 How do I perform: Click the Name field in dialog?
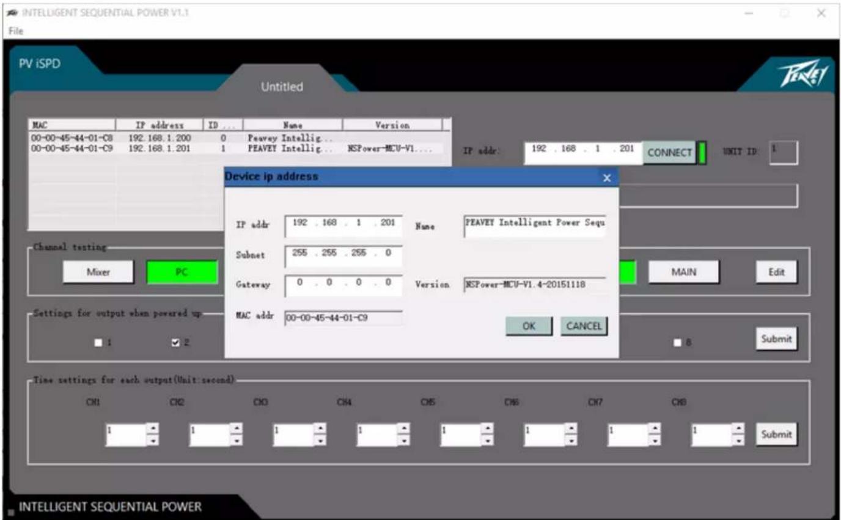(x=535, y=225)
